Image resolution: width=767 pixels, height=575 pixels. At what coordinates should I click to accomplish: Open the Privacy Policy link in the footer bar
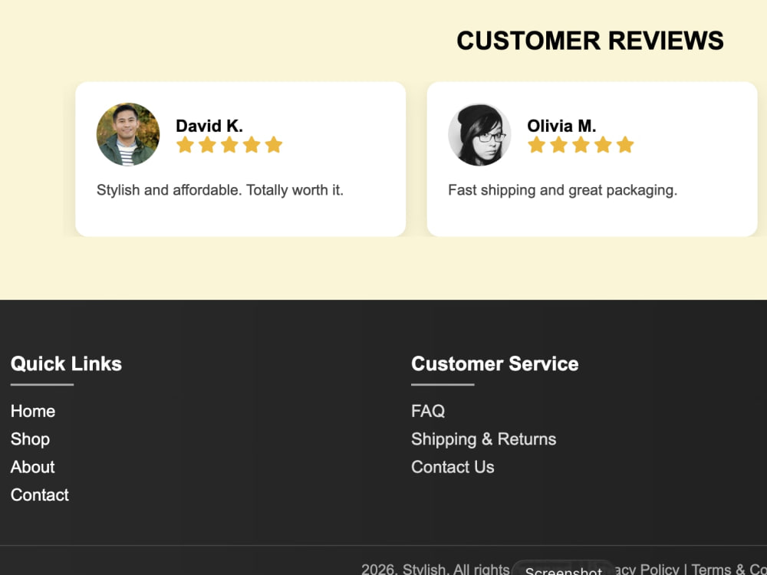pyautogui.click(x=647, y=569)
